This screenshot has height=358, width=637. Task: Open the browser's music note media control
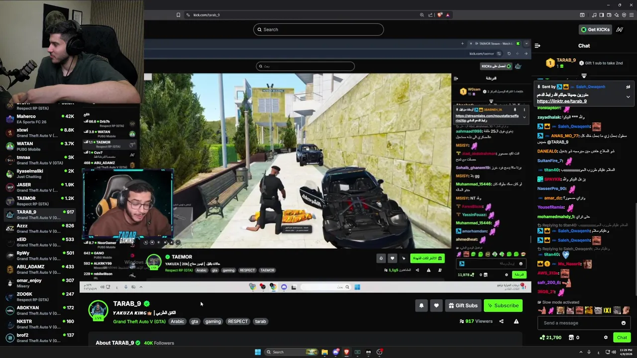pyautogui.click(x=594, y=15)
